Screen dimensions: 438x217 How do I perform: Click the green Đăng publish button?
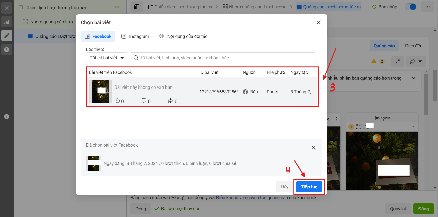tap(423, 209)
